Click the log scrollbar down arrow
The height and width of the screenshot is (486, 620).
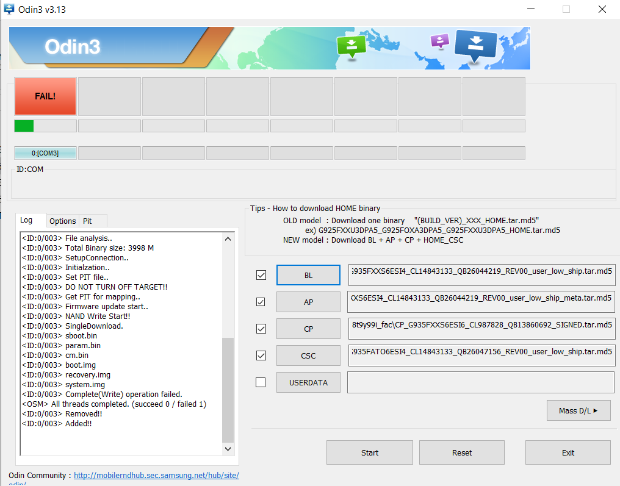click(228, 449)
